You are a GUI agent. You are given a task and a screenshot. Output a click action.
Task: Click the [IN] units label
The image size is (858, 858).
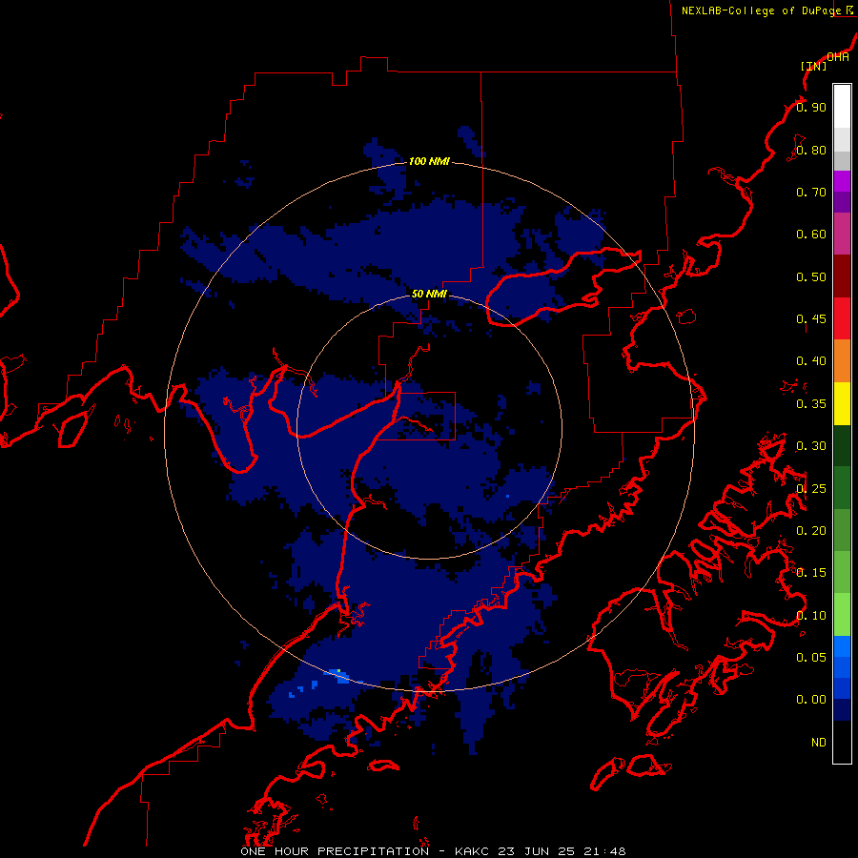(x=814, y=66)
